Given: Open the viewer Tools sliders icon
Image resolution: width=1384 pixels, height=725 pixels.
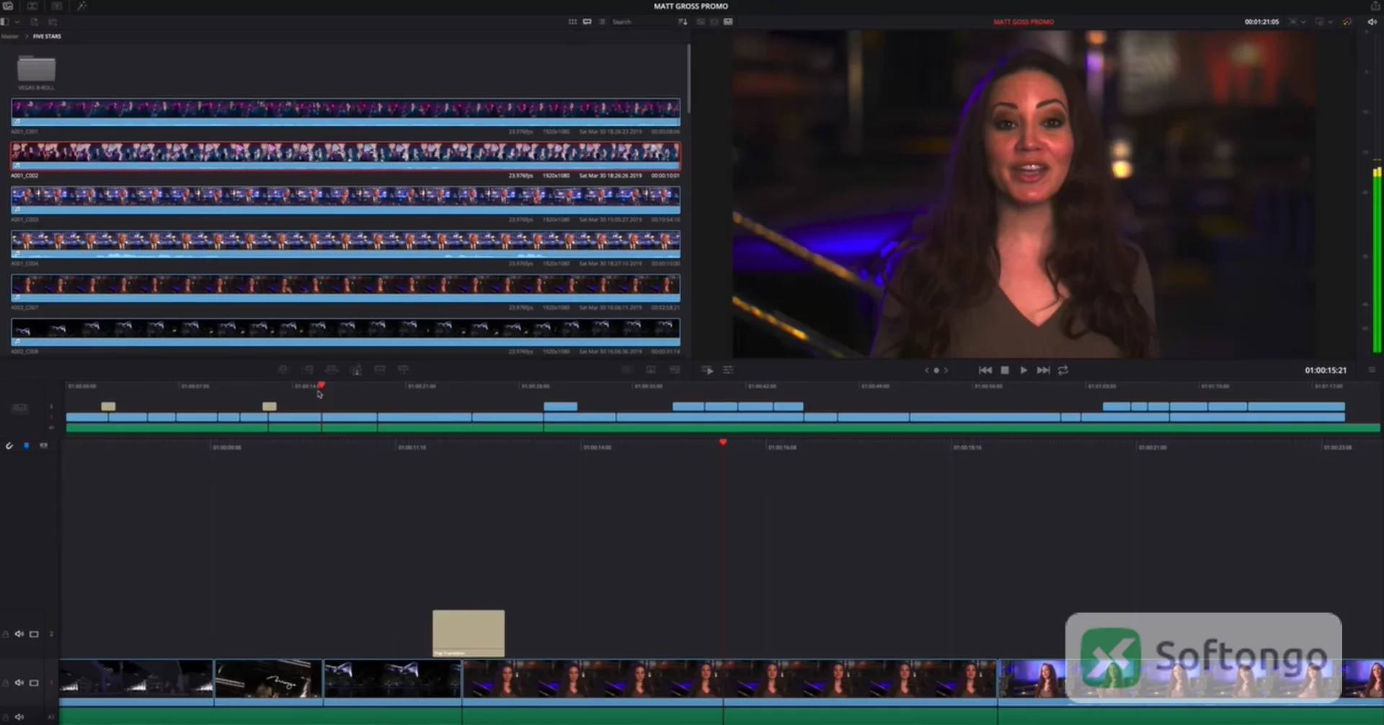Looking at the screenshot, I should [728, 370].
